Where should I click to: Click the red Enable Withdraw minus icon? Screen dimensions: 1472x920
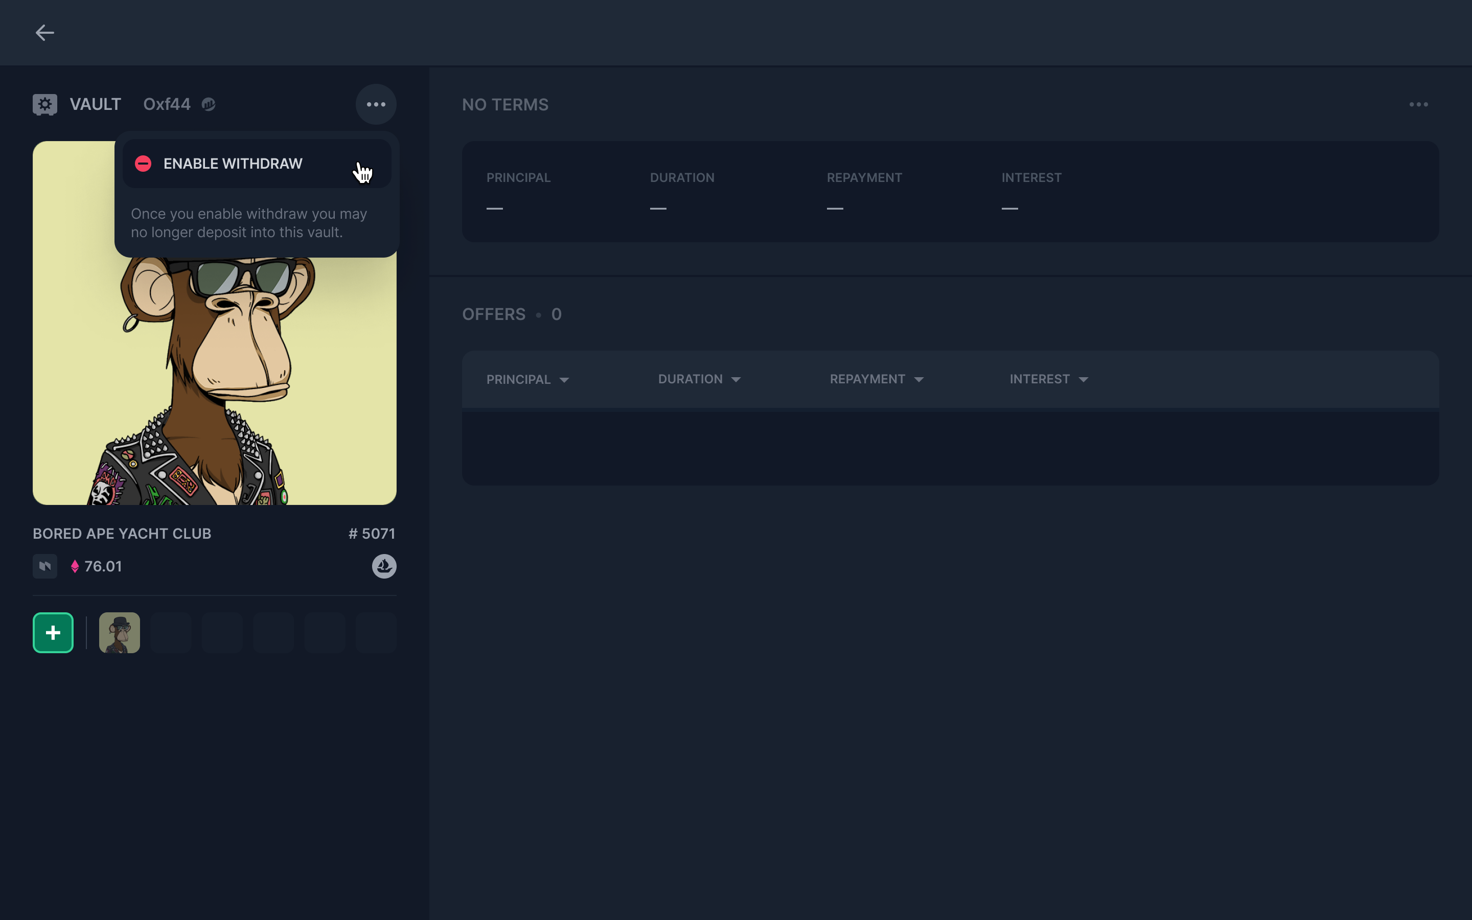tap(143, 164)
